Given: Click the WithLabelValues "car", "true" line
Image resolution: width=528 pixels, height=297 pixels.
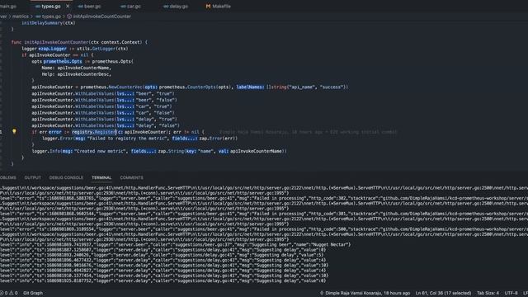Looking at the screenshot, I should (101, 106).
